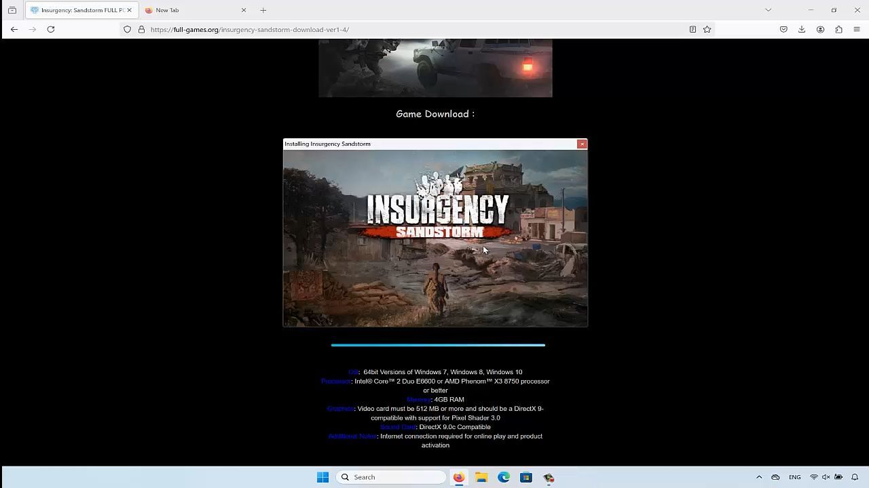Bookmark this page with the star icon
This screenshot has width=869, height=488.
707,29
